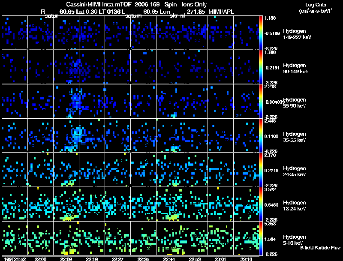Select the 23:10 time tick label

click(x=247, y=259)
